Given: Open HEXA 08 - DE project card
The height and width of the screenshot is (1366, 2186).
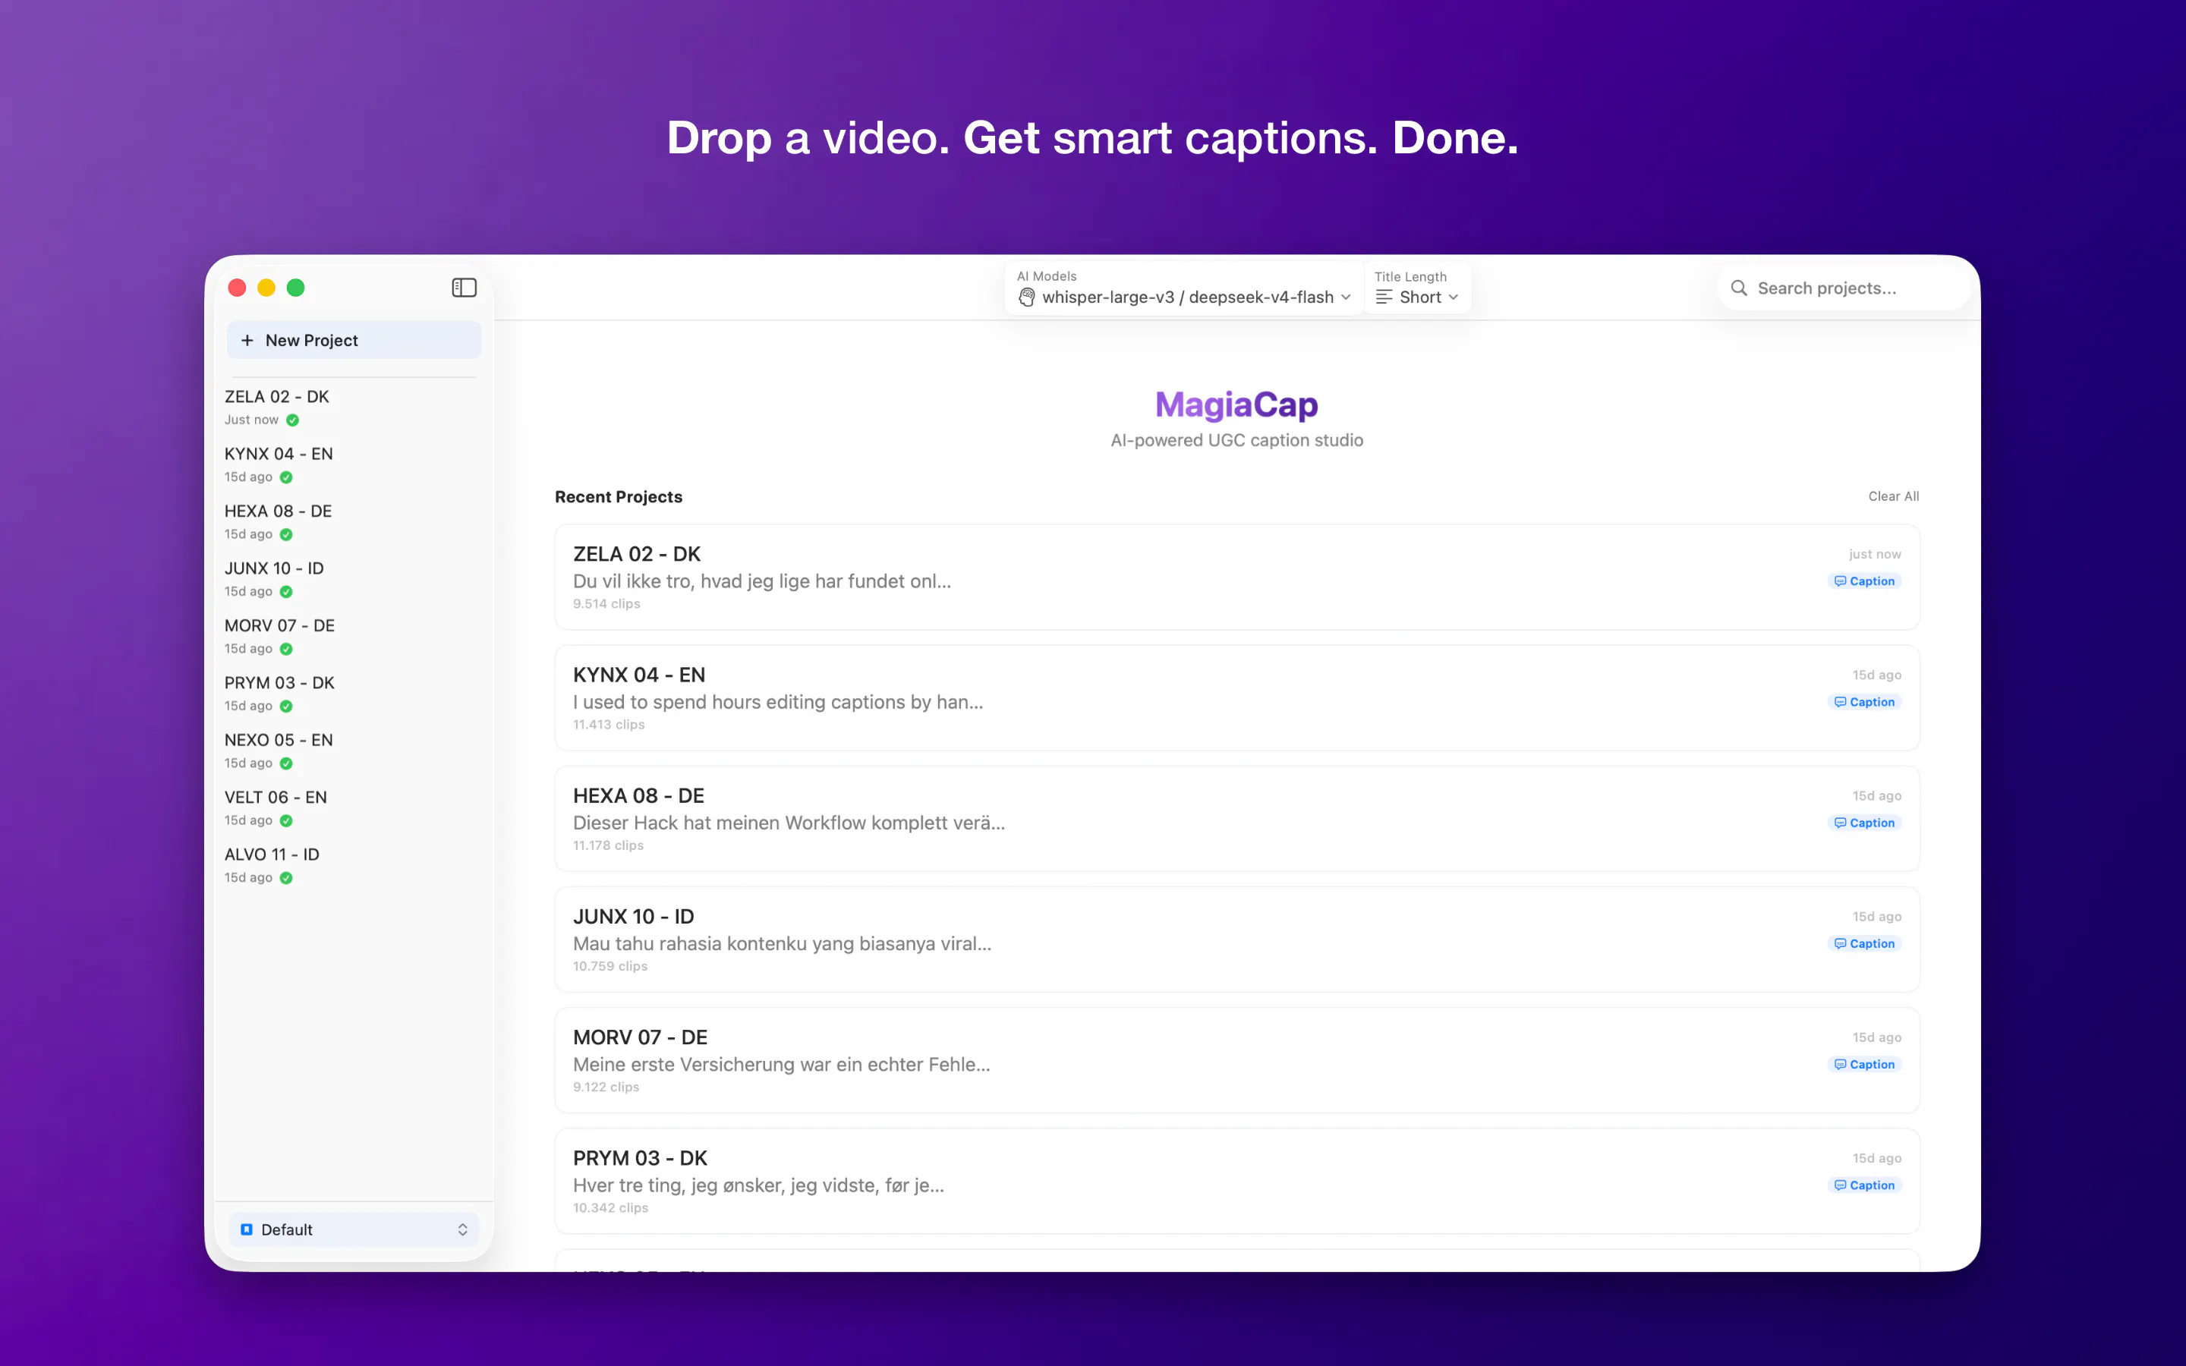Looking at the screenshot, I should click(x=1236, y=819).
